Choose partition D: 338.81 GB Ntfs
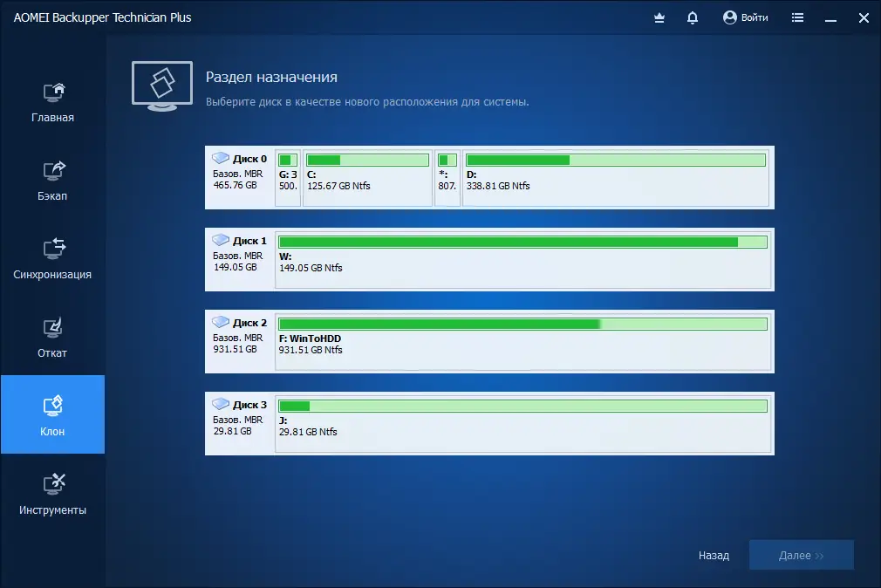This screenshot has height=588, width=881. (x=616, y=178)
